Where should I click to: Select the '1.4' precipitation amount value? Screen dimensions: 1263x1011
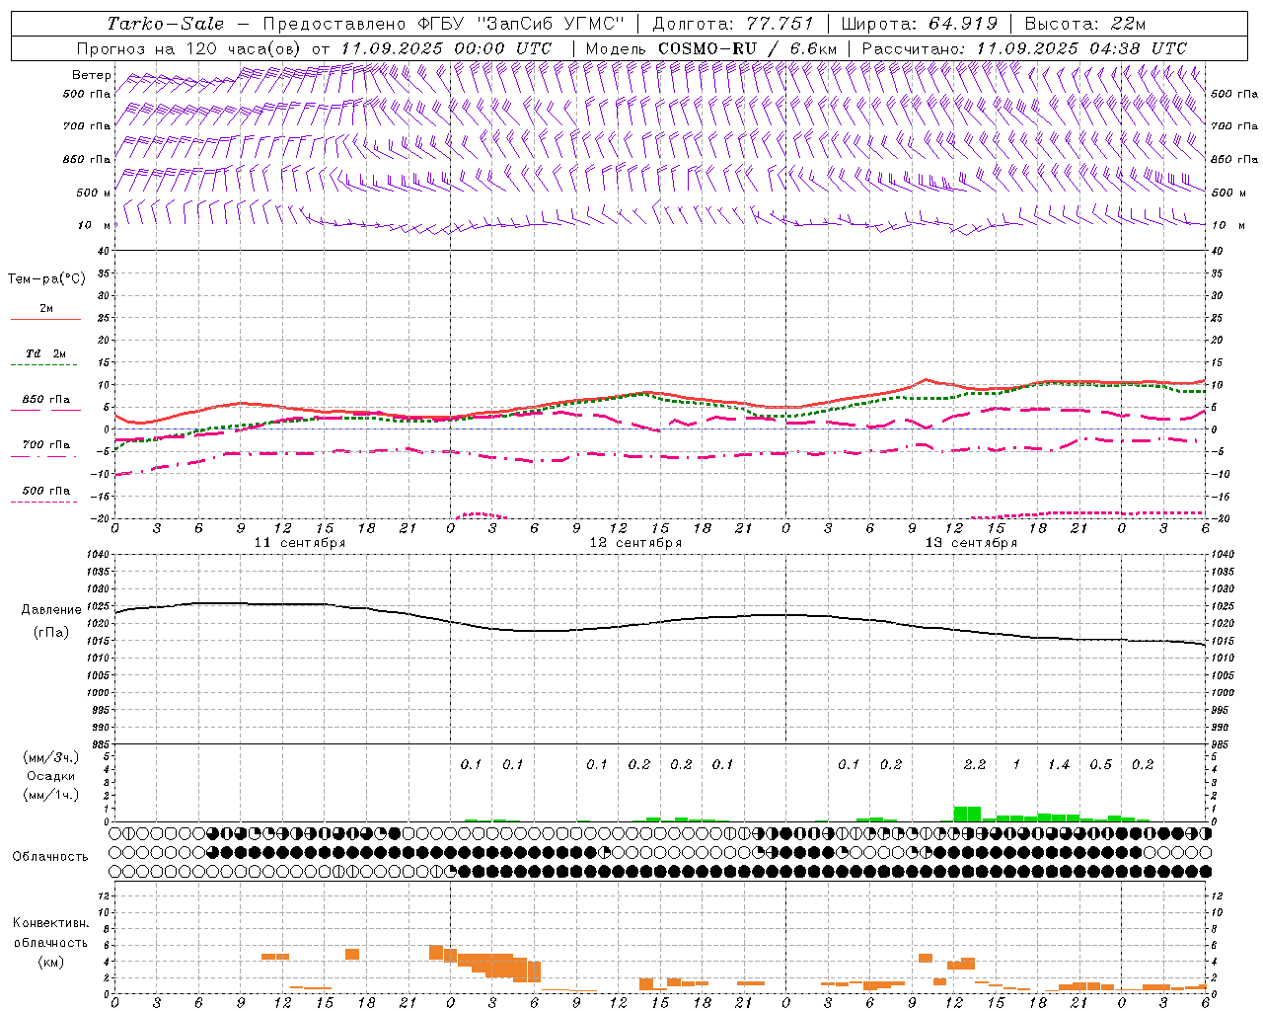1059,765
